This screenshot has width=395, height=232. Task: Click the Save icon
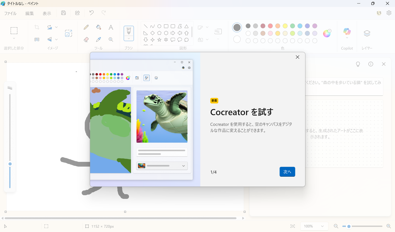(x=64, y=13)
